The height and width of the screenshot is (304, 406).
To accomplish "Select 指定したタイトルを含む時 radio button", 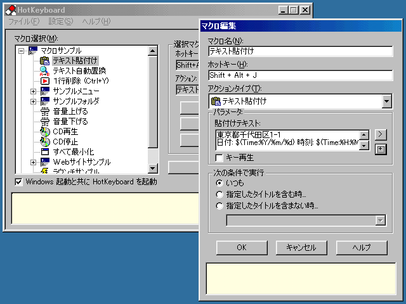I will (219, 194).
